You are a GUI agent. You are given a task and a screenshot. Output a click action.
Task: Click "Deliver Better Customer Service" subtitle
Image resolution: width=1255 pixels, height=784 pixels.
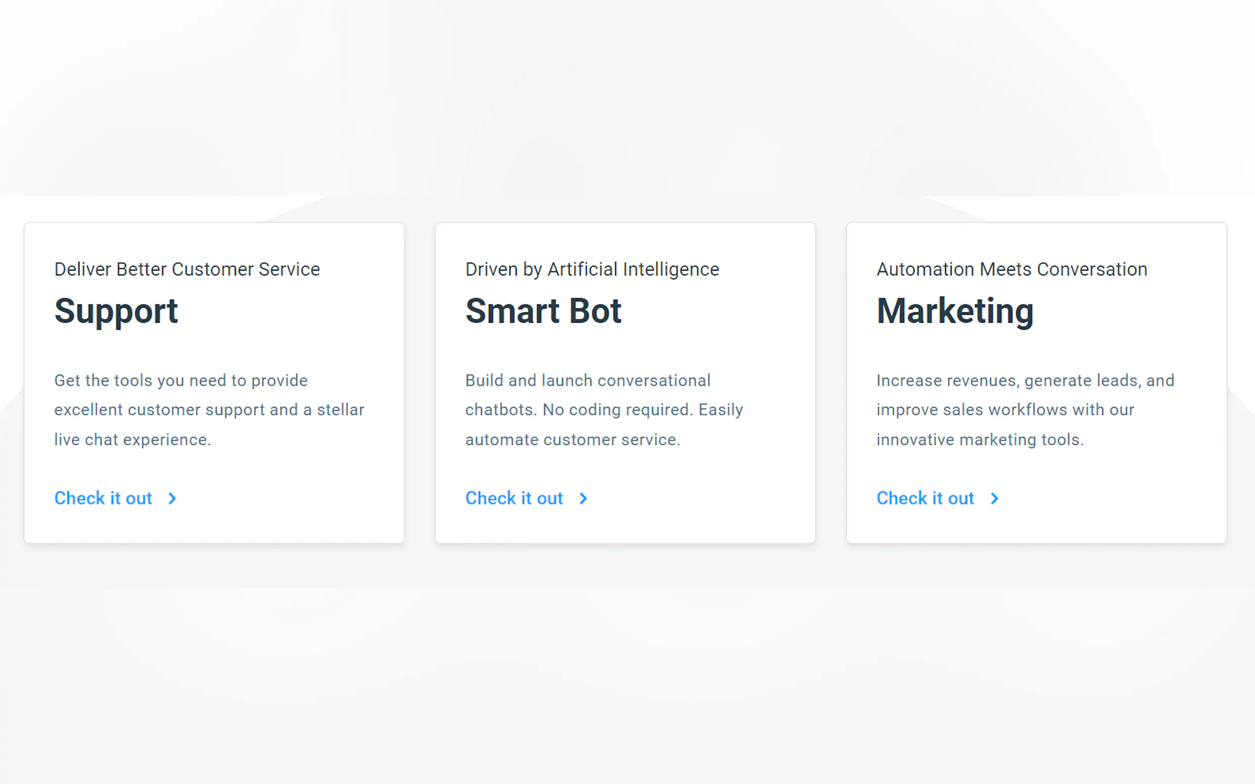pos(187,270)
